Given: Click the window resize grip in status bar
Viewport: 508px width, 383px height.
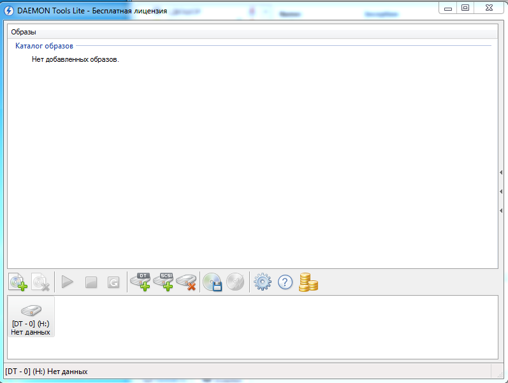Looking at the screenshot, I should (x=500, y=374).
